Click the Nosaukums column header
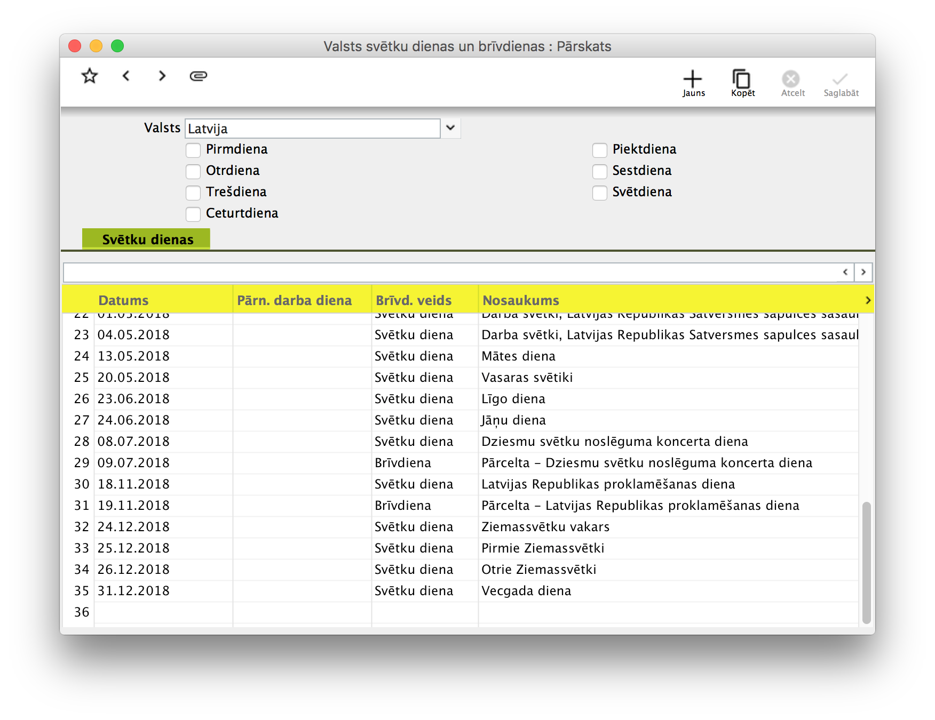Viewport: 935px width, 720px height. pos(520,300)
